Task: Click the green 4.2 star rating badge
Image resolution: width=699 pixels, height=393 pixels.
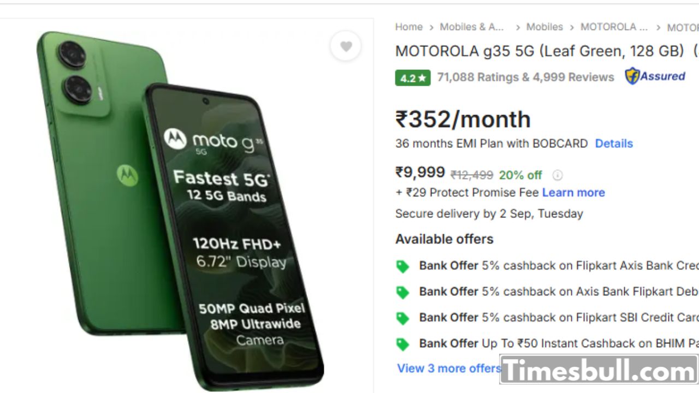Action: coord(413,78)
